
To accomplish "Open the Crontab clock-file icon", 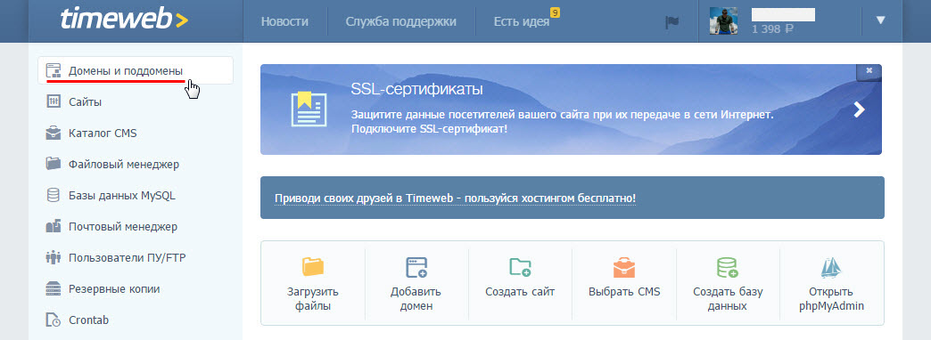I will (x=54, y=320).
